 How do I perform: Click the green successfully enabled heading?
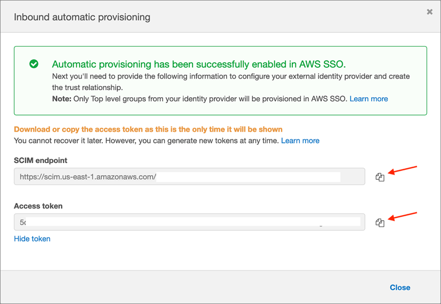(199, 64)
